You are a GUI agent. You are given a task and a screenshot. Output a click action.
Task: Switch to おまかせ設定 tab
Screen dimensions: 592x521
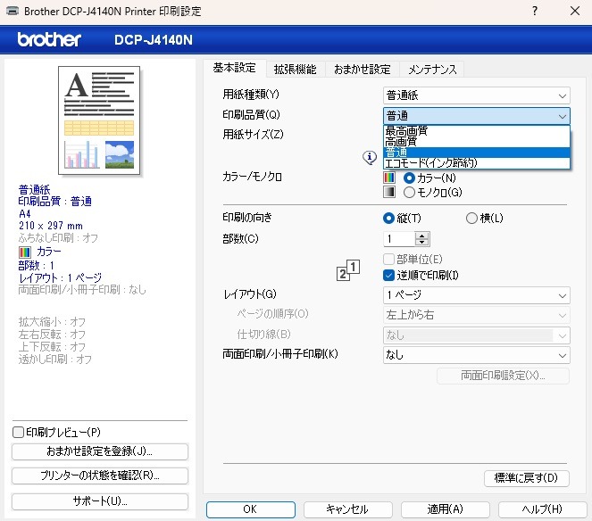pos(362,70)
